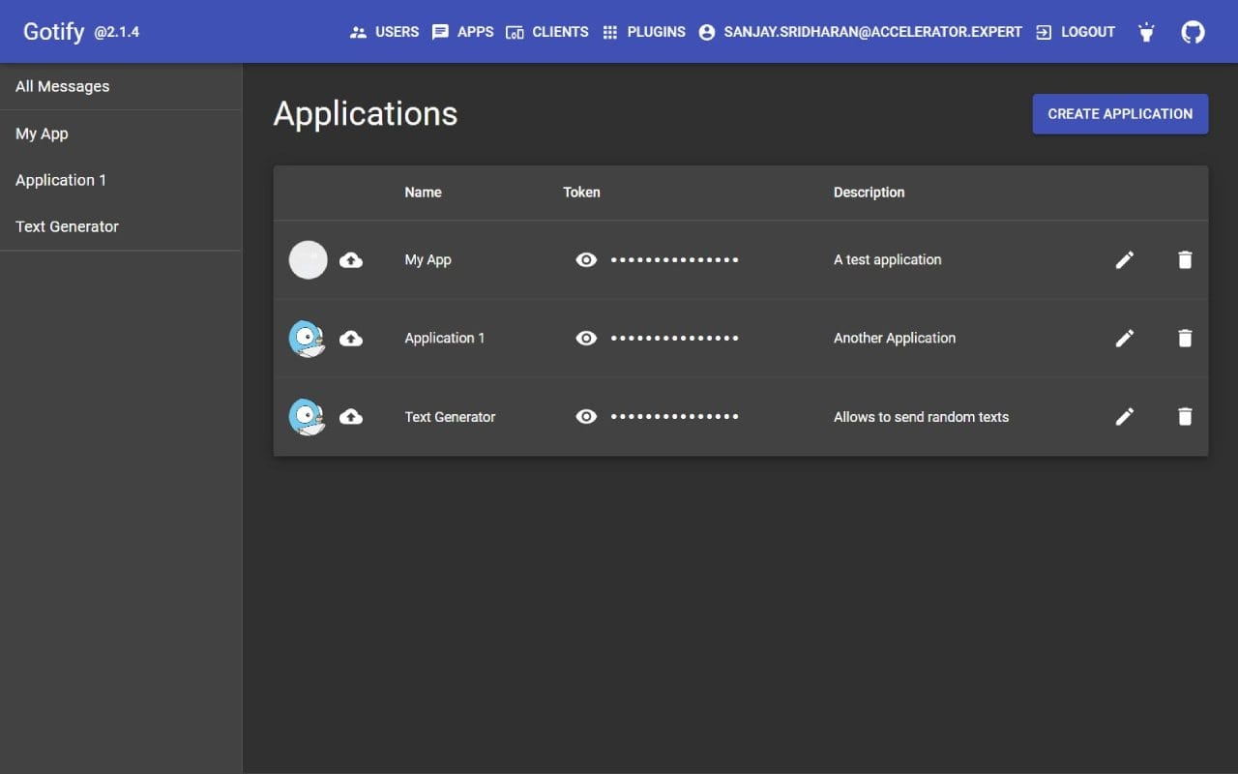1238x774 pixels.
Task: Edit Text Generator with the pencil icon
Action: [x=1124, y=416]
